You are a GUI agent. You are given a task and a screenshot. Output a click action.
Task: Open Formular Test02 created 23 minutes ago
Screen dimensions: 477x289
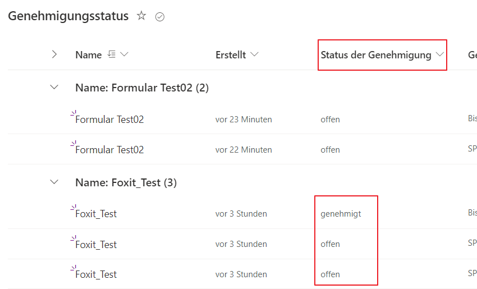point(109,120)
